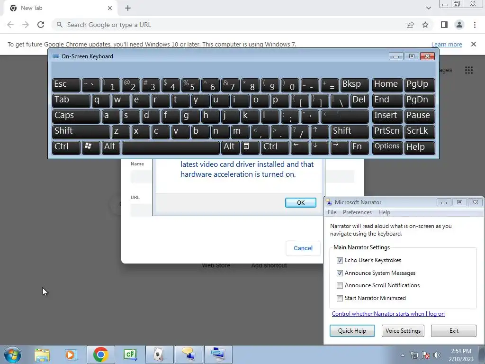Open Narrator Help menu
This screenshot has height=364, width=485.
tap(384, 212)
